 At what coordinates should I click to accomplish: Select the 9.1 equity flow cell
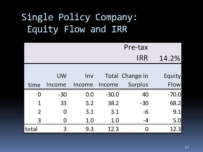coord(177,112)
